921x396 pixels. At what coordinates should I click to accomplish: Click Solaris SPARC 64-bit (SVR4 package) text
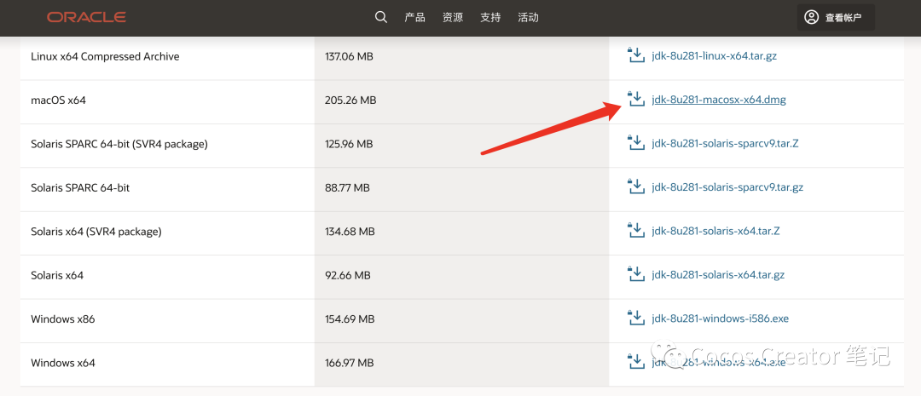(119, 144)
